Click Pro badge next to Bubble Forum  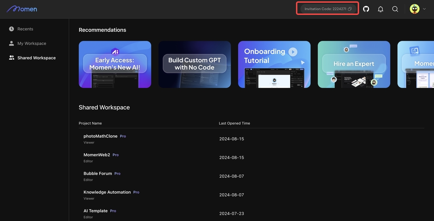pos(117,174)
